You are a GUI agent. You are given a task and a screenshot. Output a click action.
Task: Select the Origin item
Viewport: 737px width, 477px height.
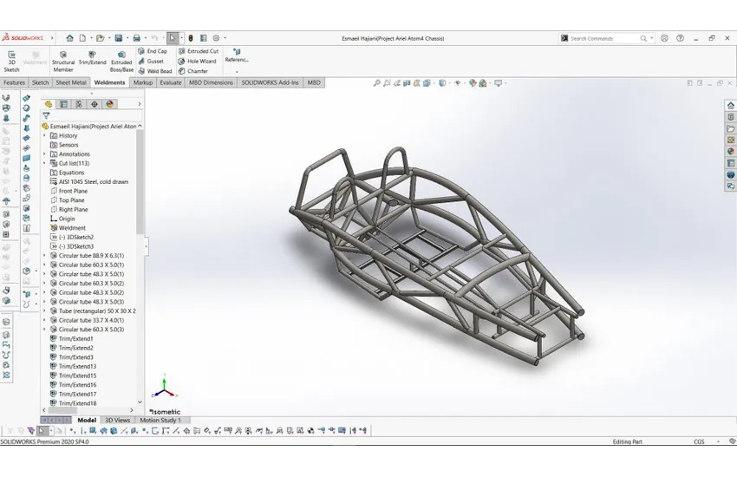click(x=62, y=219)
